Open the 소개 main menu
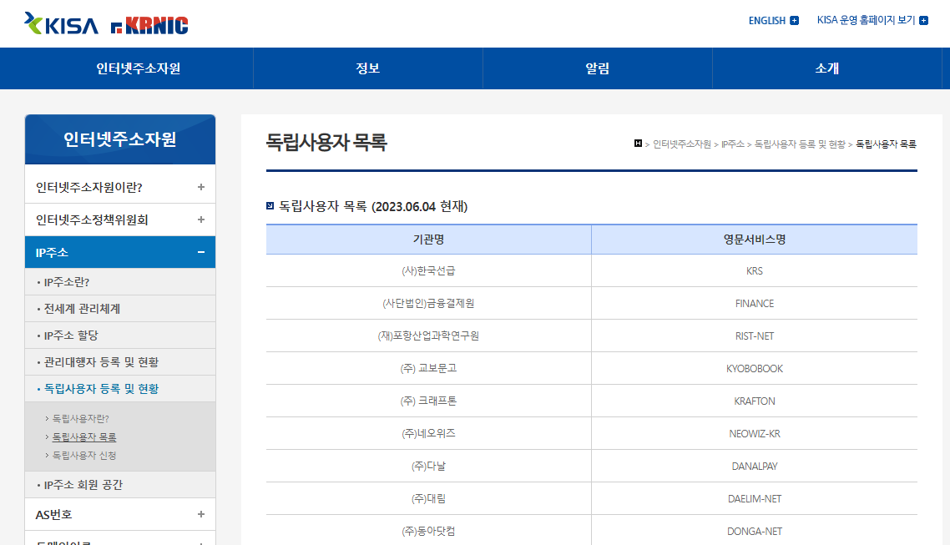Viewport: 950px width, 545px height. pos(827,68)
